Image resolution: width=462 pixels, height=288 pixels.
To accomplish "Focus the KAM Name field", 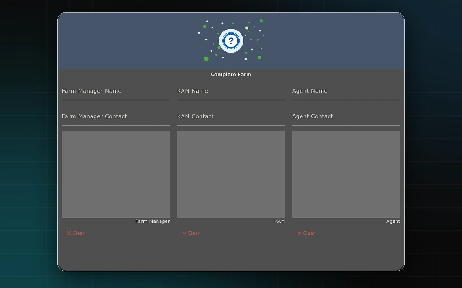I will (231, 91).
